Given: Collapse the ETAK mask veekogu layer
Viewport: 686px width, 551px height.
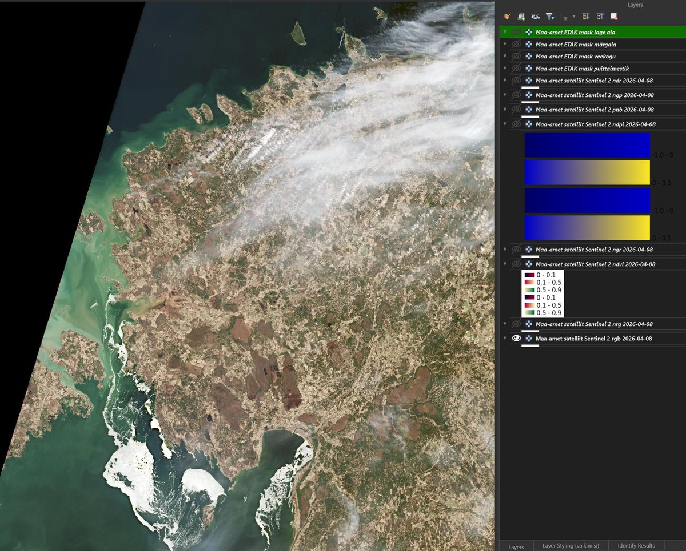Looking at the screenshot, I should (x=505, y=56).
